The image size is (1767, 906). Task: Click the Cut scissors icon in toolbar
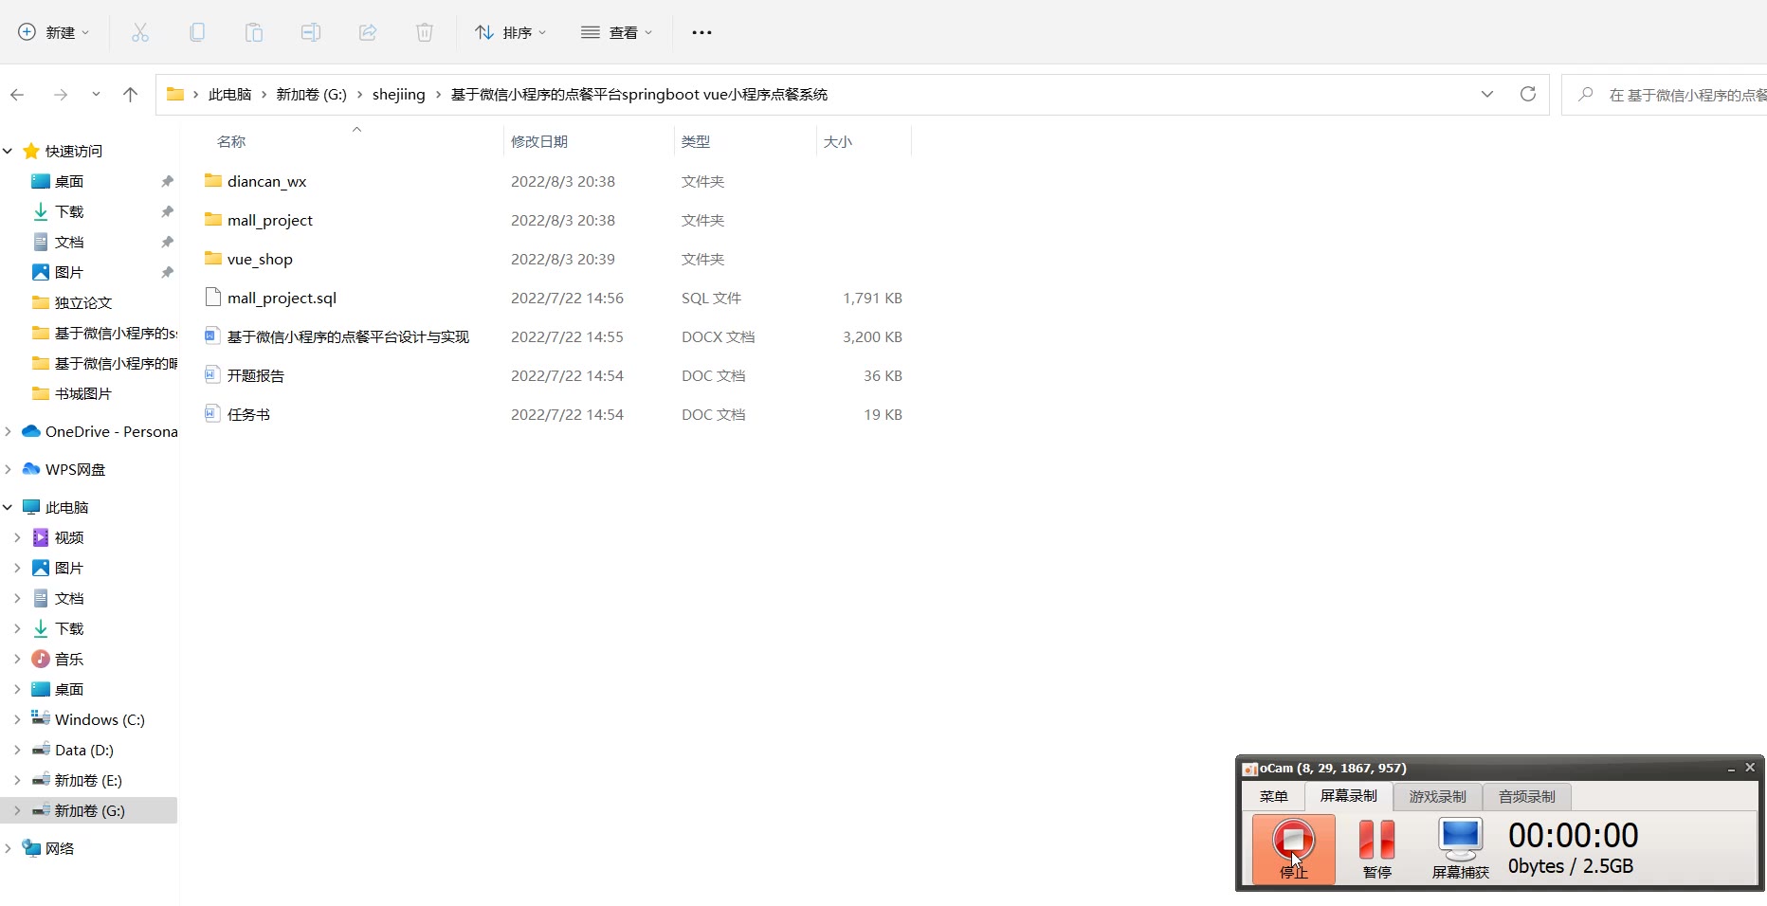[x=140, y=32]
